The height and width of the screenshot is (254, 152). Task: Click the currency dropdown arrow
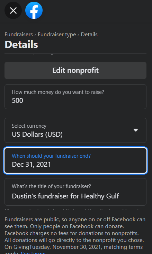point(136,130)
